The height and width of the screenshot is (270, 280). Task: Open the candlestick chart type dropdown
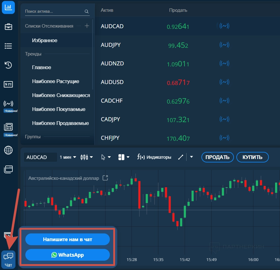point(87,157)
